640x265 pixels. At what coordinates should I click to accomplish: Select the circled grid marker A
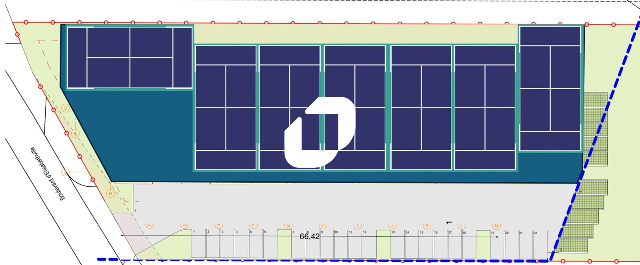[75, 133]
